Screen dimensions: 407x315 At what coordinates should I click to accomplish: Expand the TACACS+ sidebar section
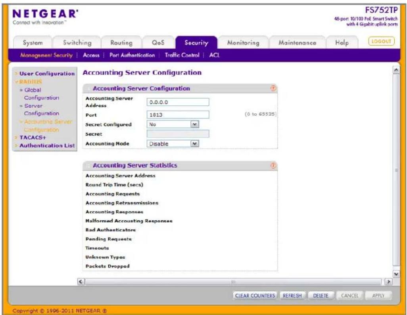coord(33,137)
